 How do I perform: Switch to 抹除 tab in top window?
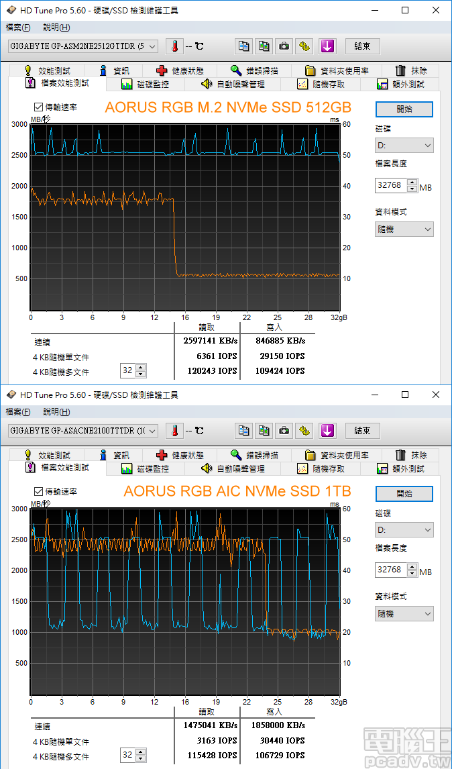(x=411, y=70)
